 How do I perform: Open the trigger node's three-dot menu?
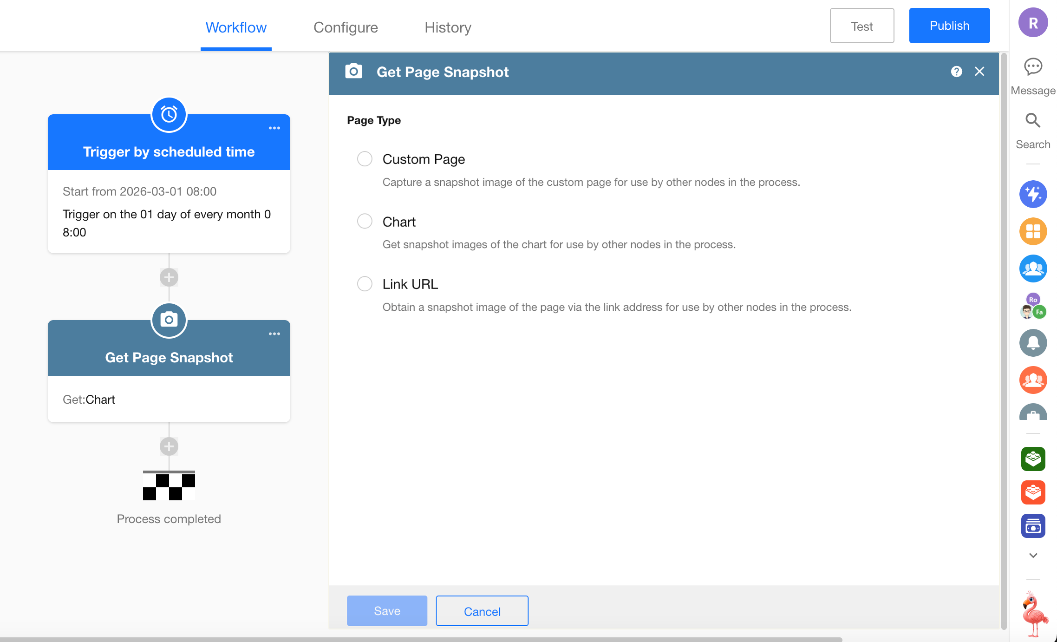(x=274, y=128)
